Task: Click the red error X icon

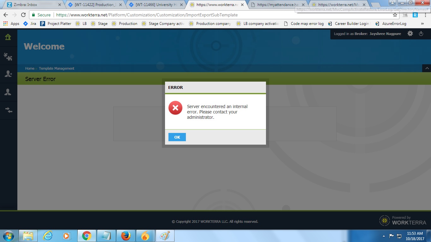Action: (x=175, y=108)
